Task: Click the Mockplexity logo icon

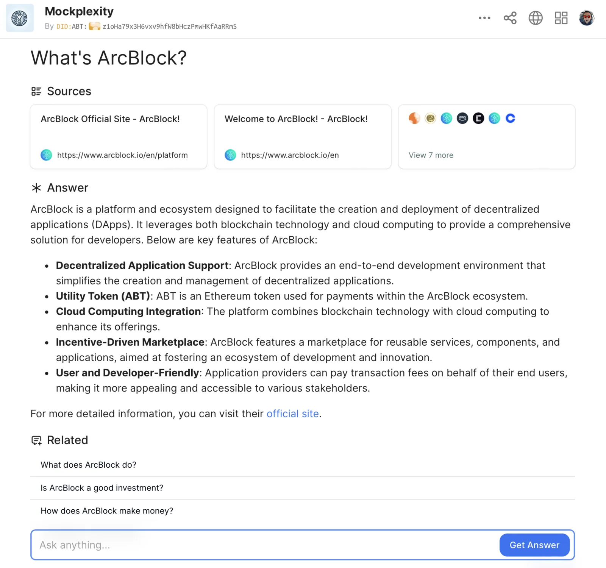Action: click(x=20, y=18)
